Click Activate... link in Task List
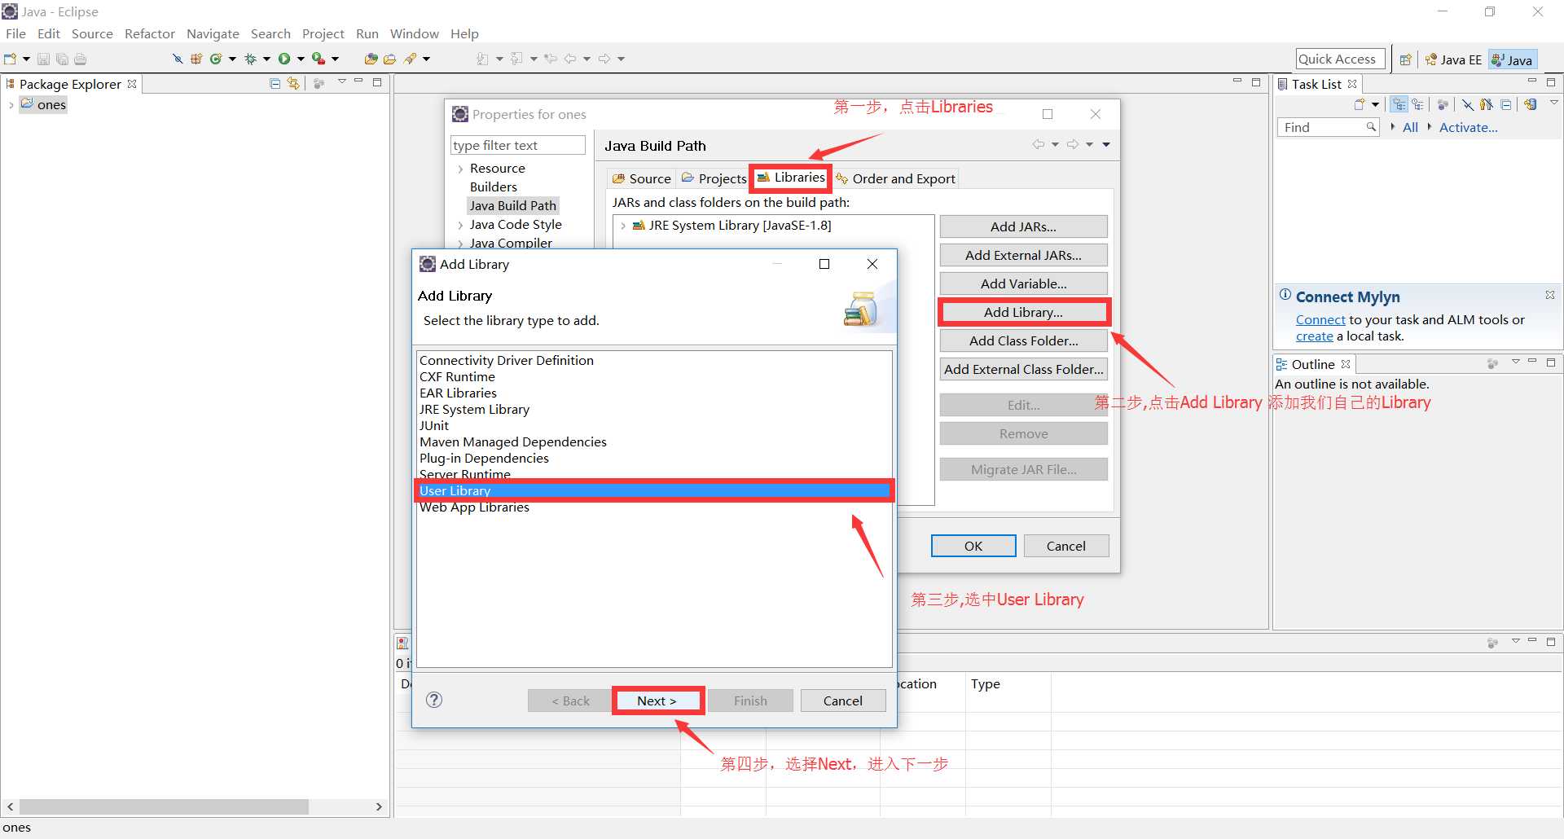 click(x=1468, y=127)
